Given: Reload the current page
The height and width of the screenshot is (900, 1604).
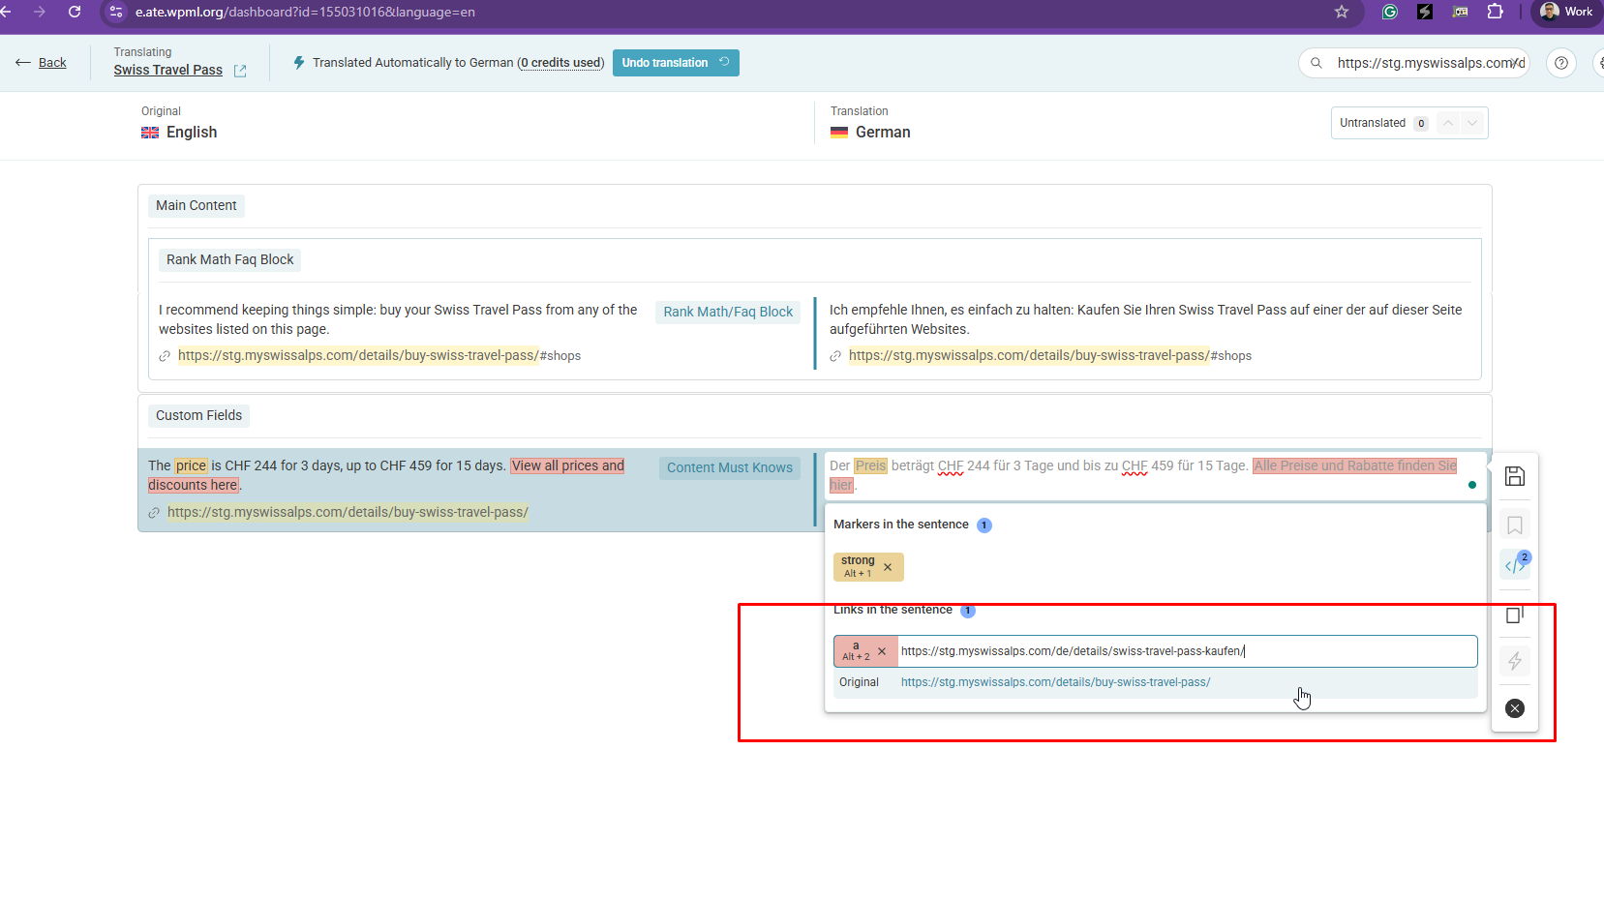Looking at the screenshot, I should pyautogui.click(x=75, y=12).
